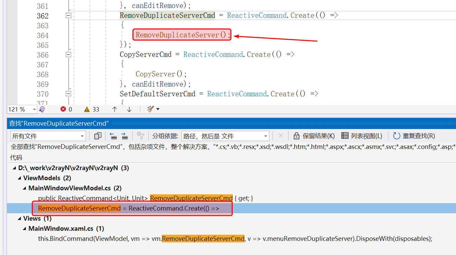Click the expand all results icon
This screenshot has width=456, height=255.
click(x=125, y=136)
